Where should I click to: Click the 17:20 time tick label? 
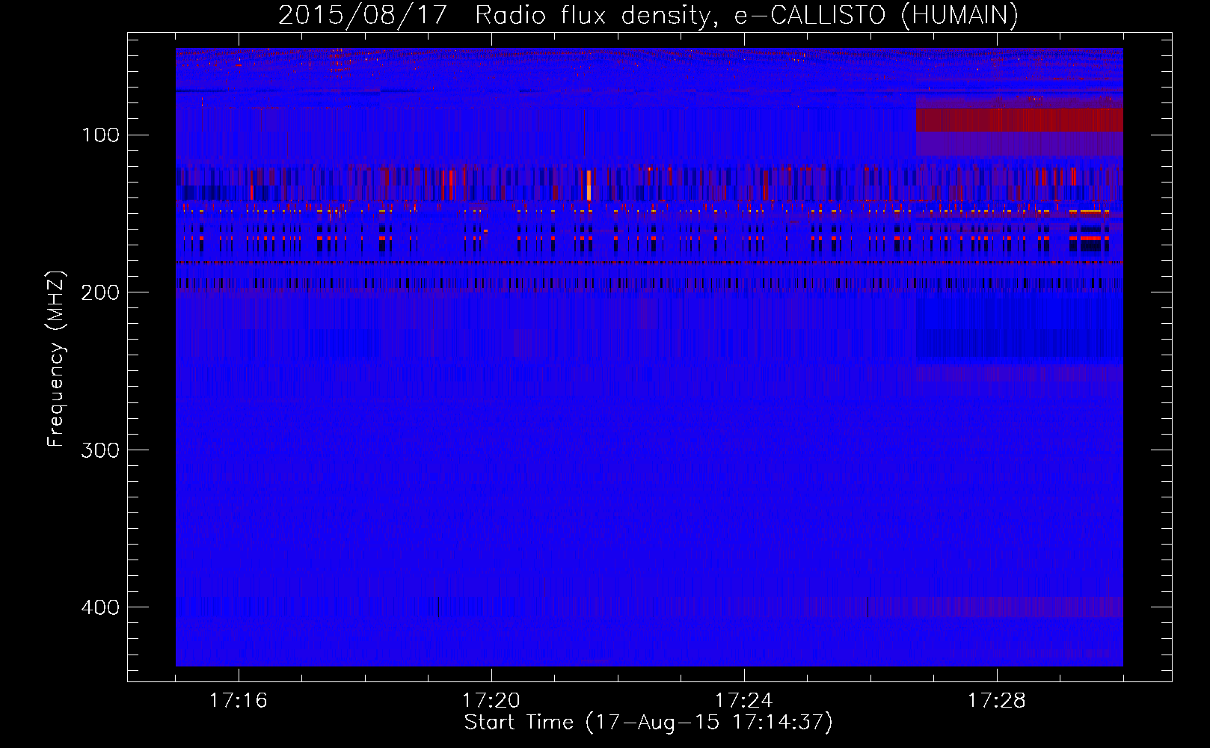tap(491, 701)
